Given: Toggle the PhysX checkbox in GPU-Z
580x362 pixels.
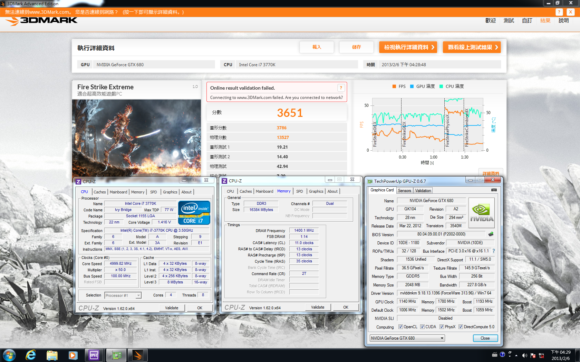Looking at the screenshot, I should click(x=442, y=327).
